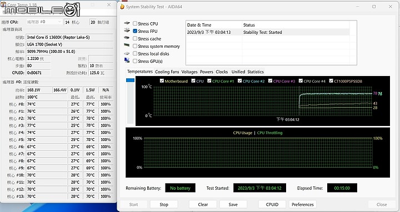Click the AIDA64 flame icon in title bar
The height and width of the screenshot is (212, 400).
coord(122,7)
